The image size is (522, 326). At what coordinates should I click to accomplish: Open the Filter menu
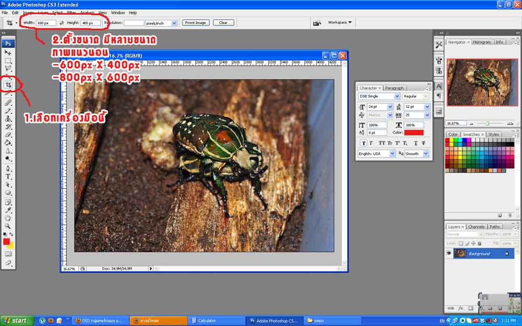click(70, 13)
